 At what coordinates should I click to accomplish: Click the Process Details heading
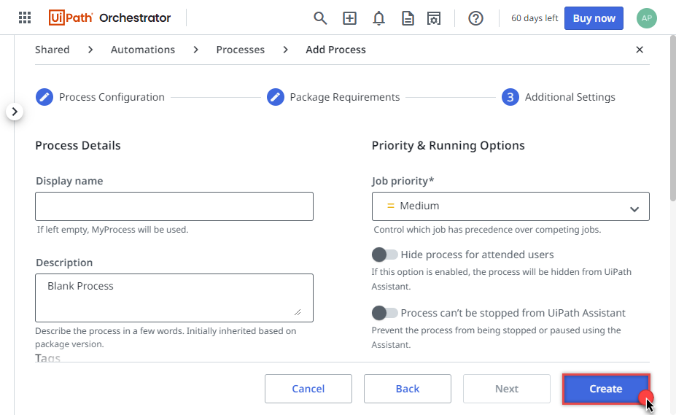coord(78,145)
